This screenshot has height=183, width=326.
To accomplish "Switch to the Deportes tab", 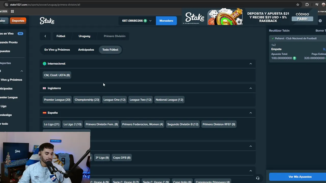I will click(x=18, y=21).
